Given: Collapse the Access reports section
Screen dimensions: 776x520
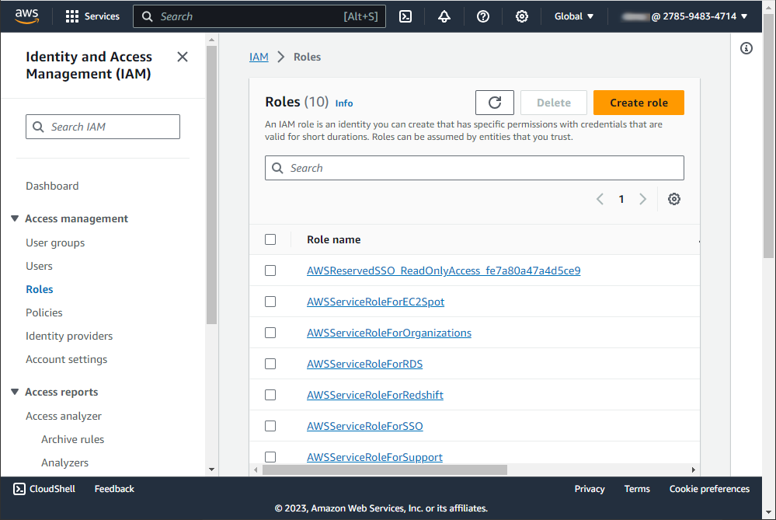Looking at the screenshot, I should click(15, 392).
